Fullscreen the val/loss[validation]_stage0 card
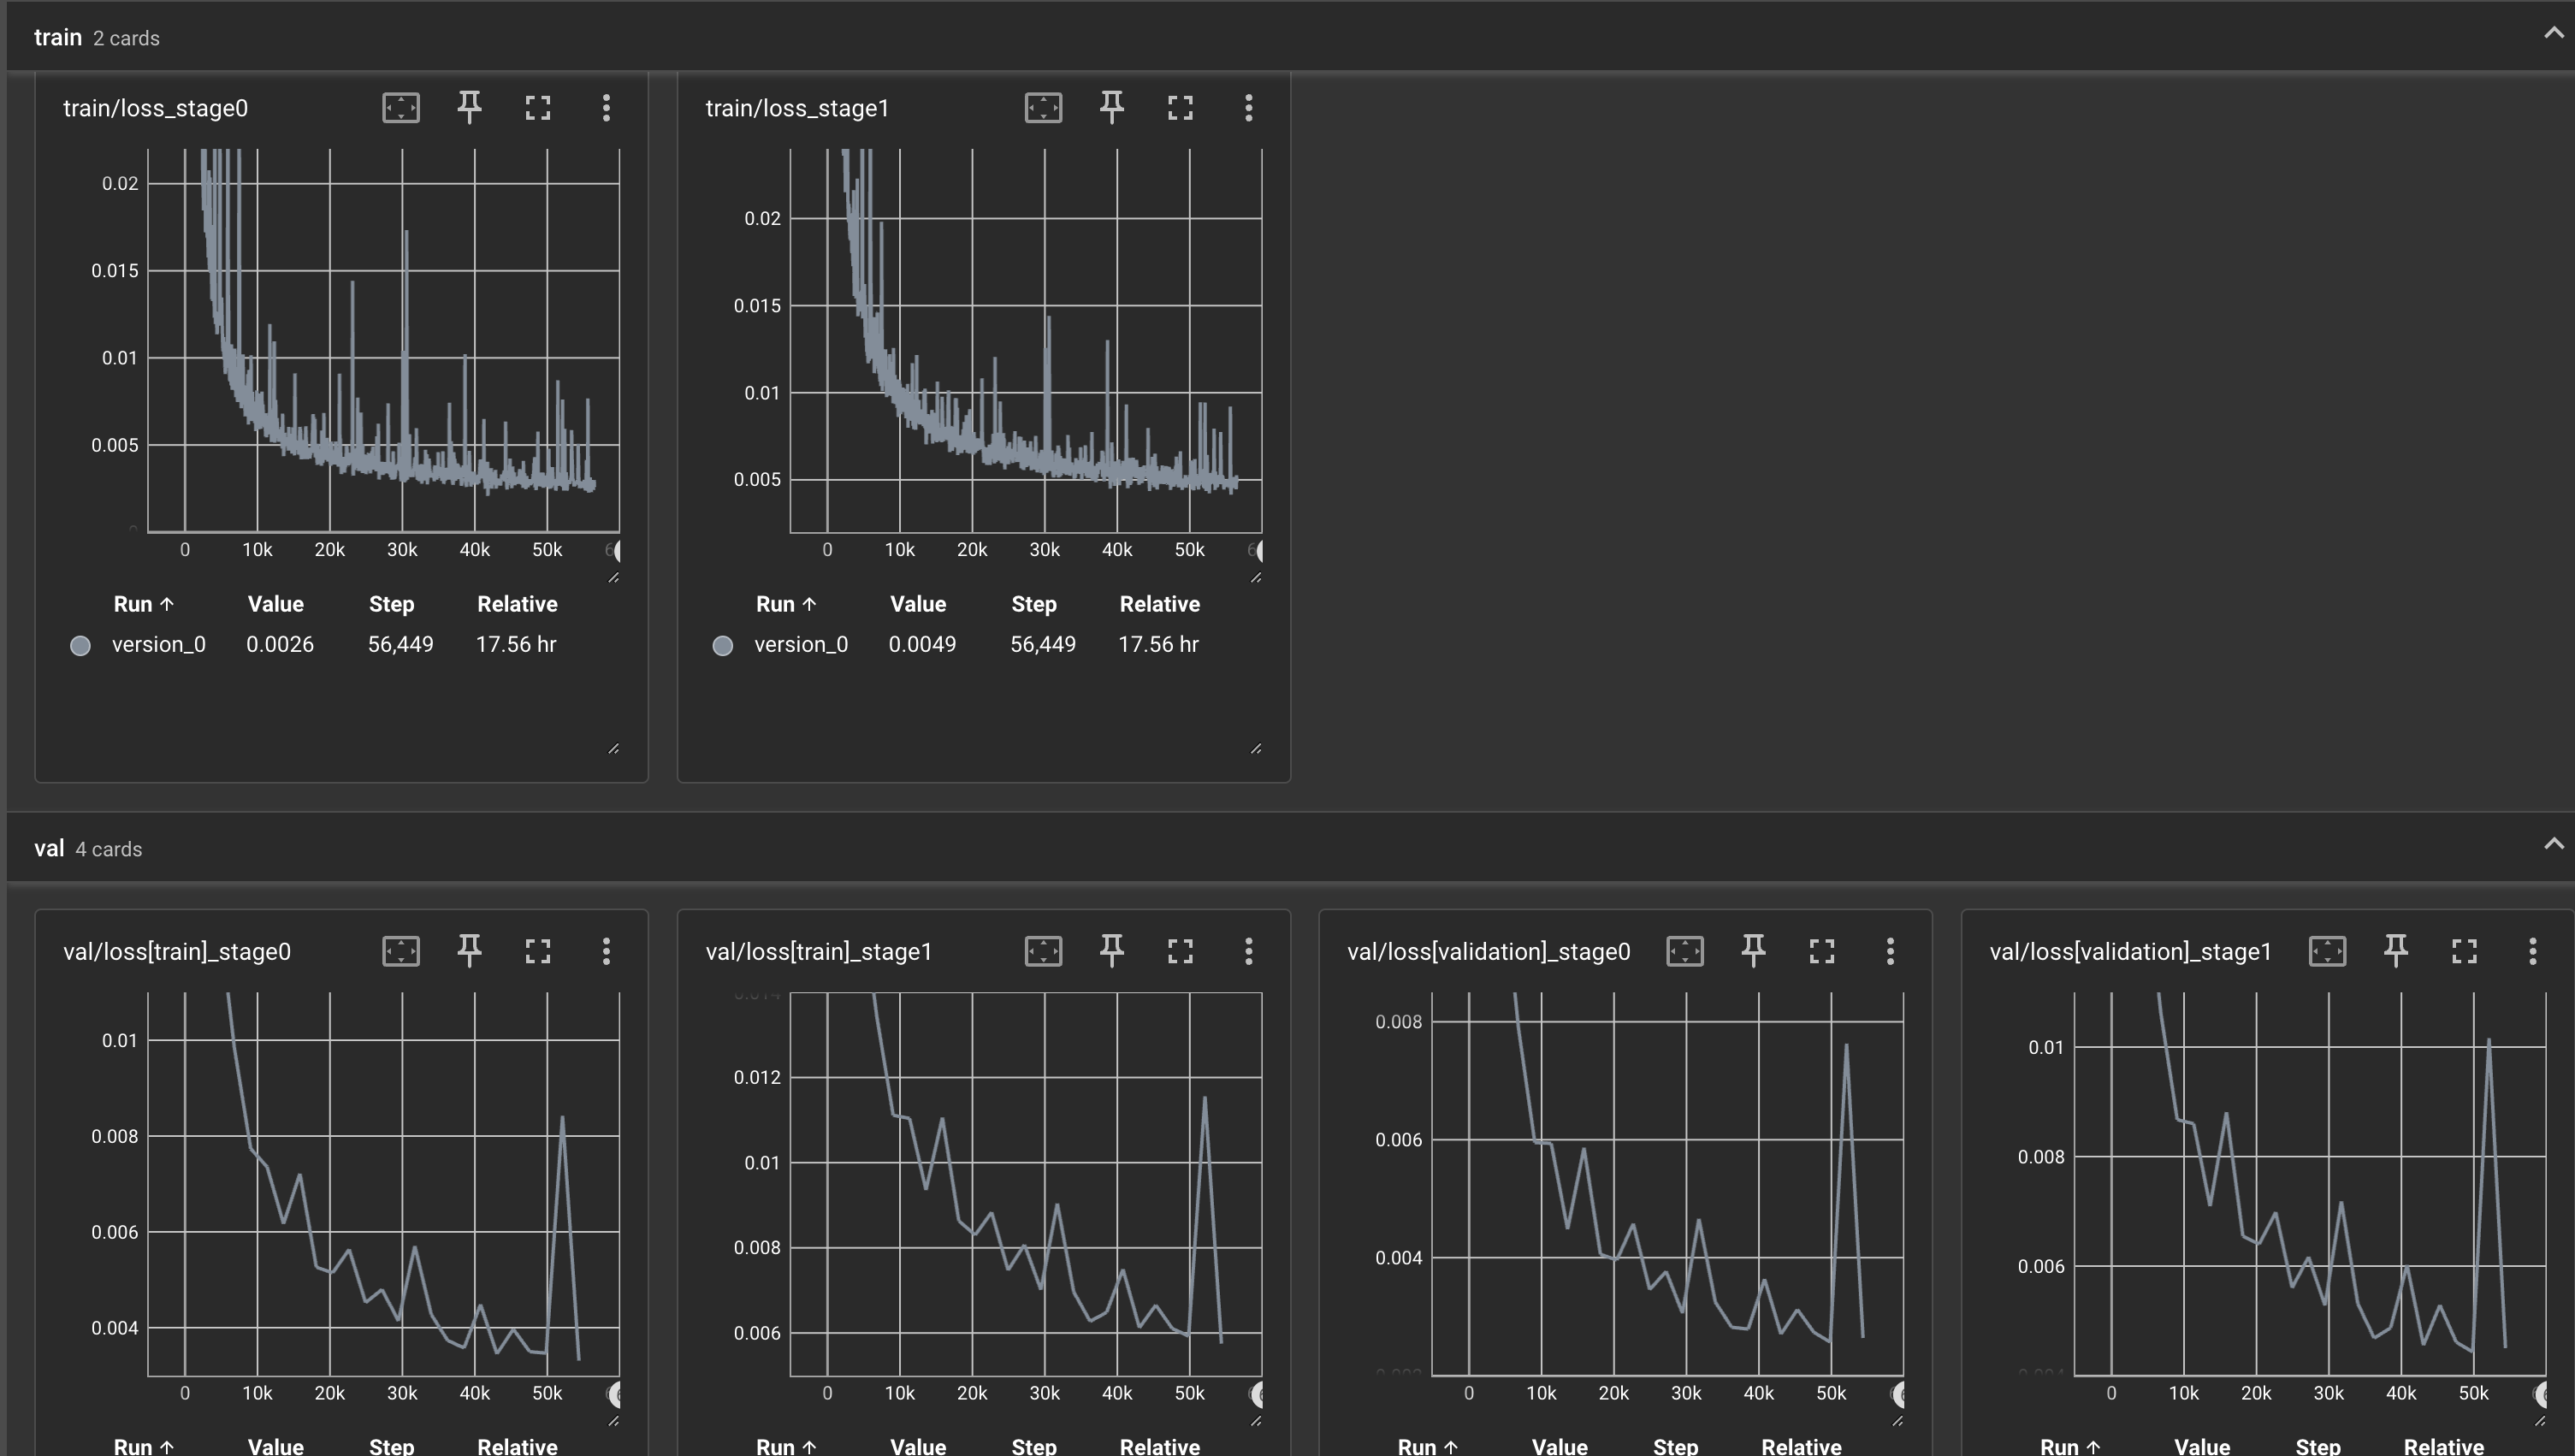2575x1456 pixels. tap(1822, 951)
